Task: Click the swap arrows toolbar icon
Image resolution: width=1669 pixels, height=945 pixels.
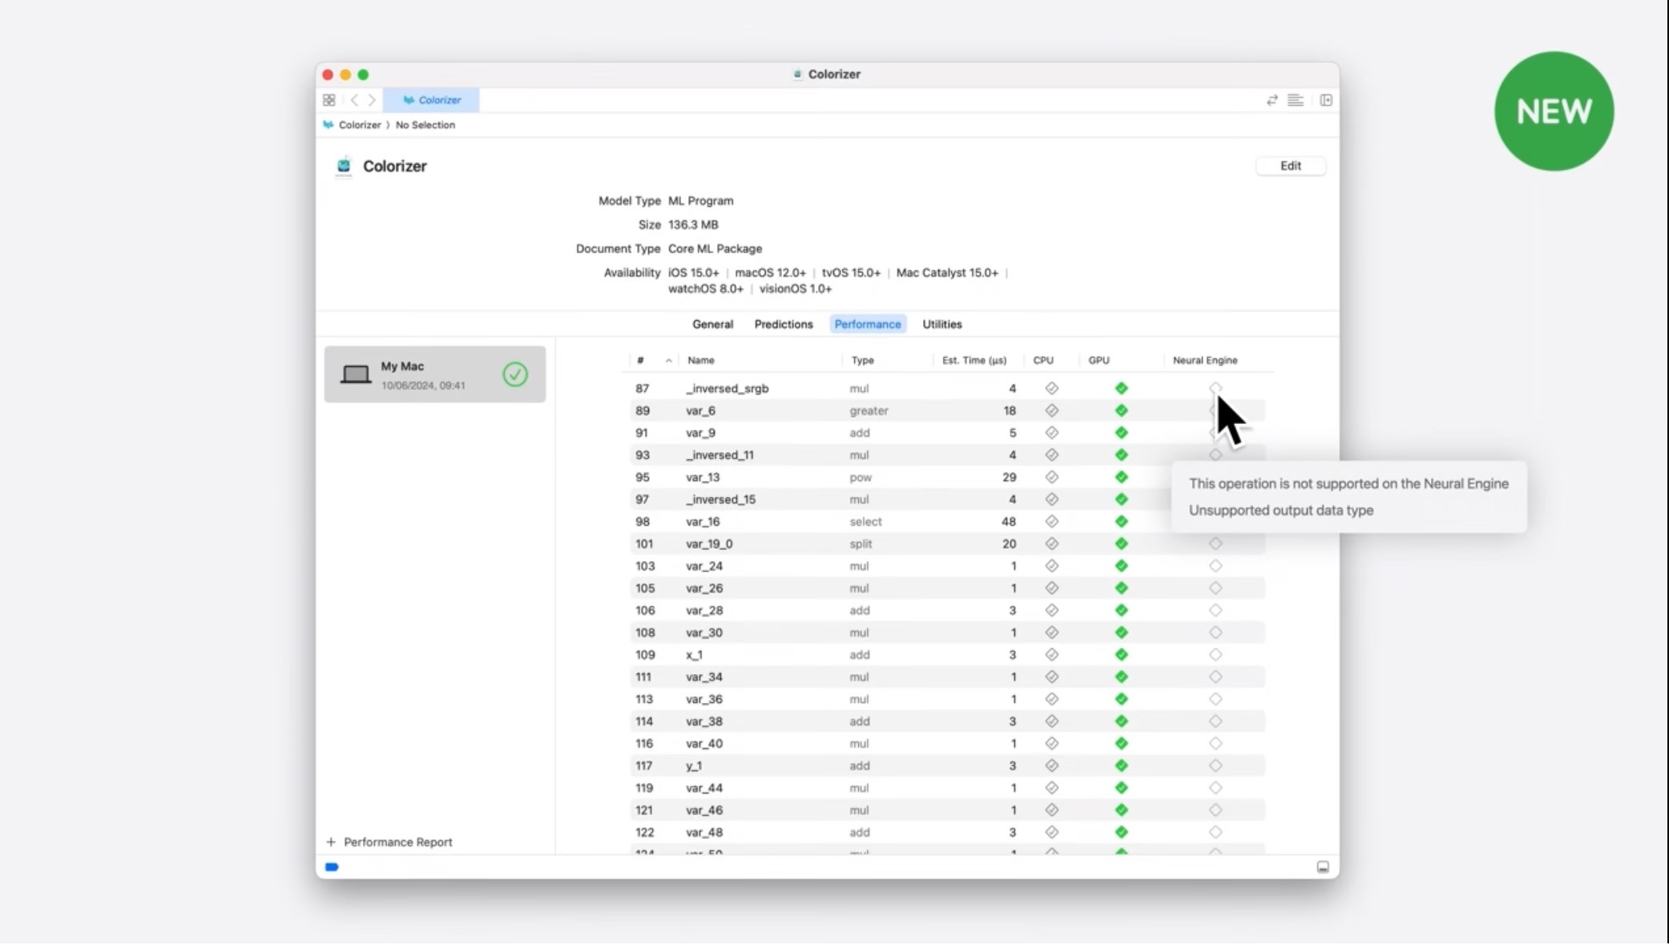Action: click(x=1272, y=100)
